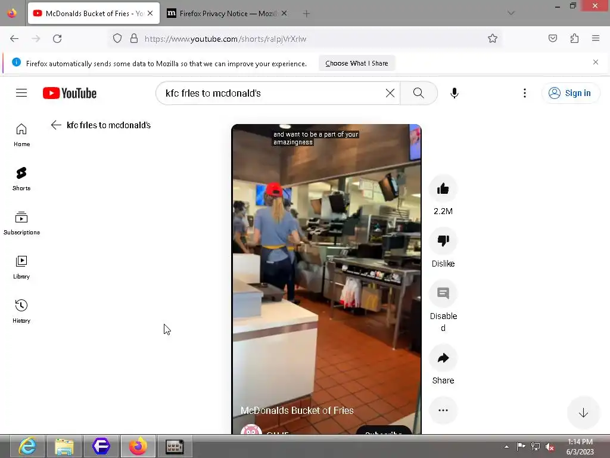Open more actions ellipsis beside the short
This screenshot has width=610, height=458.
[443, 410]
